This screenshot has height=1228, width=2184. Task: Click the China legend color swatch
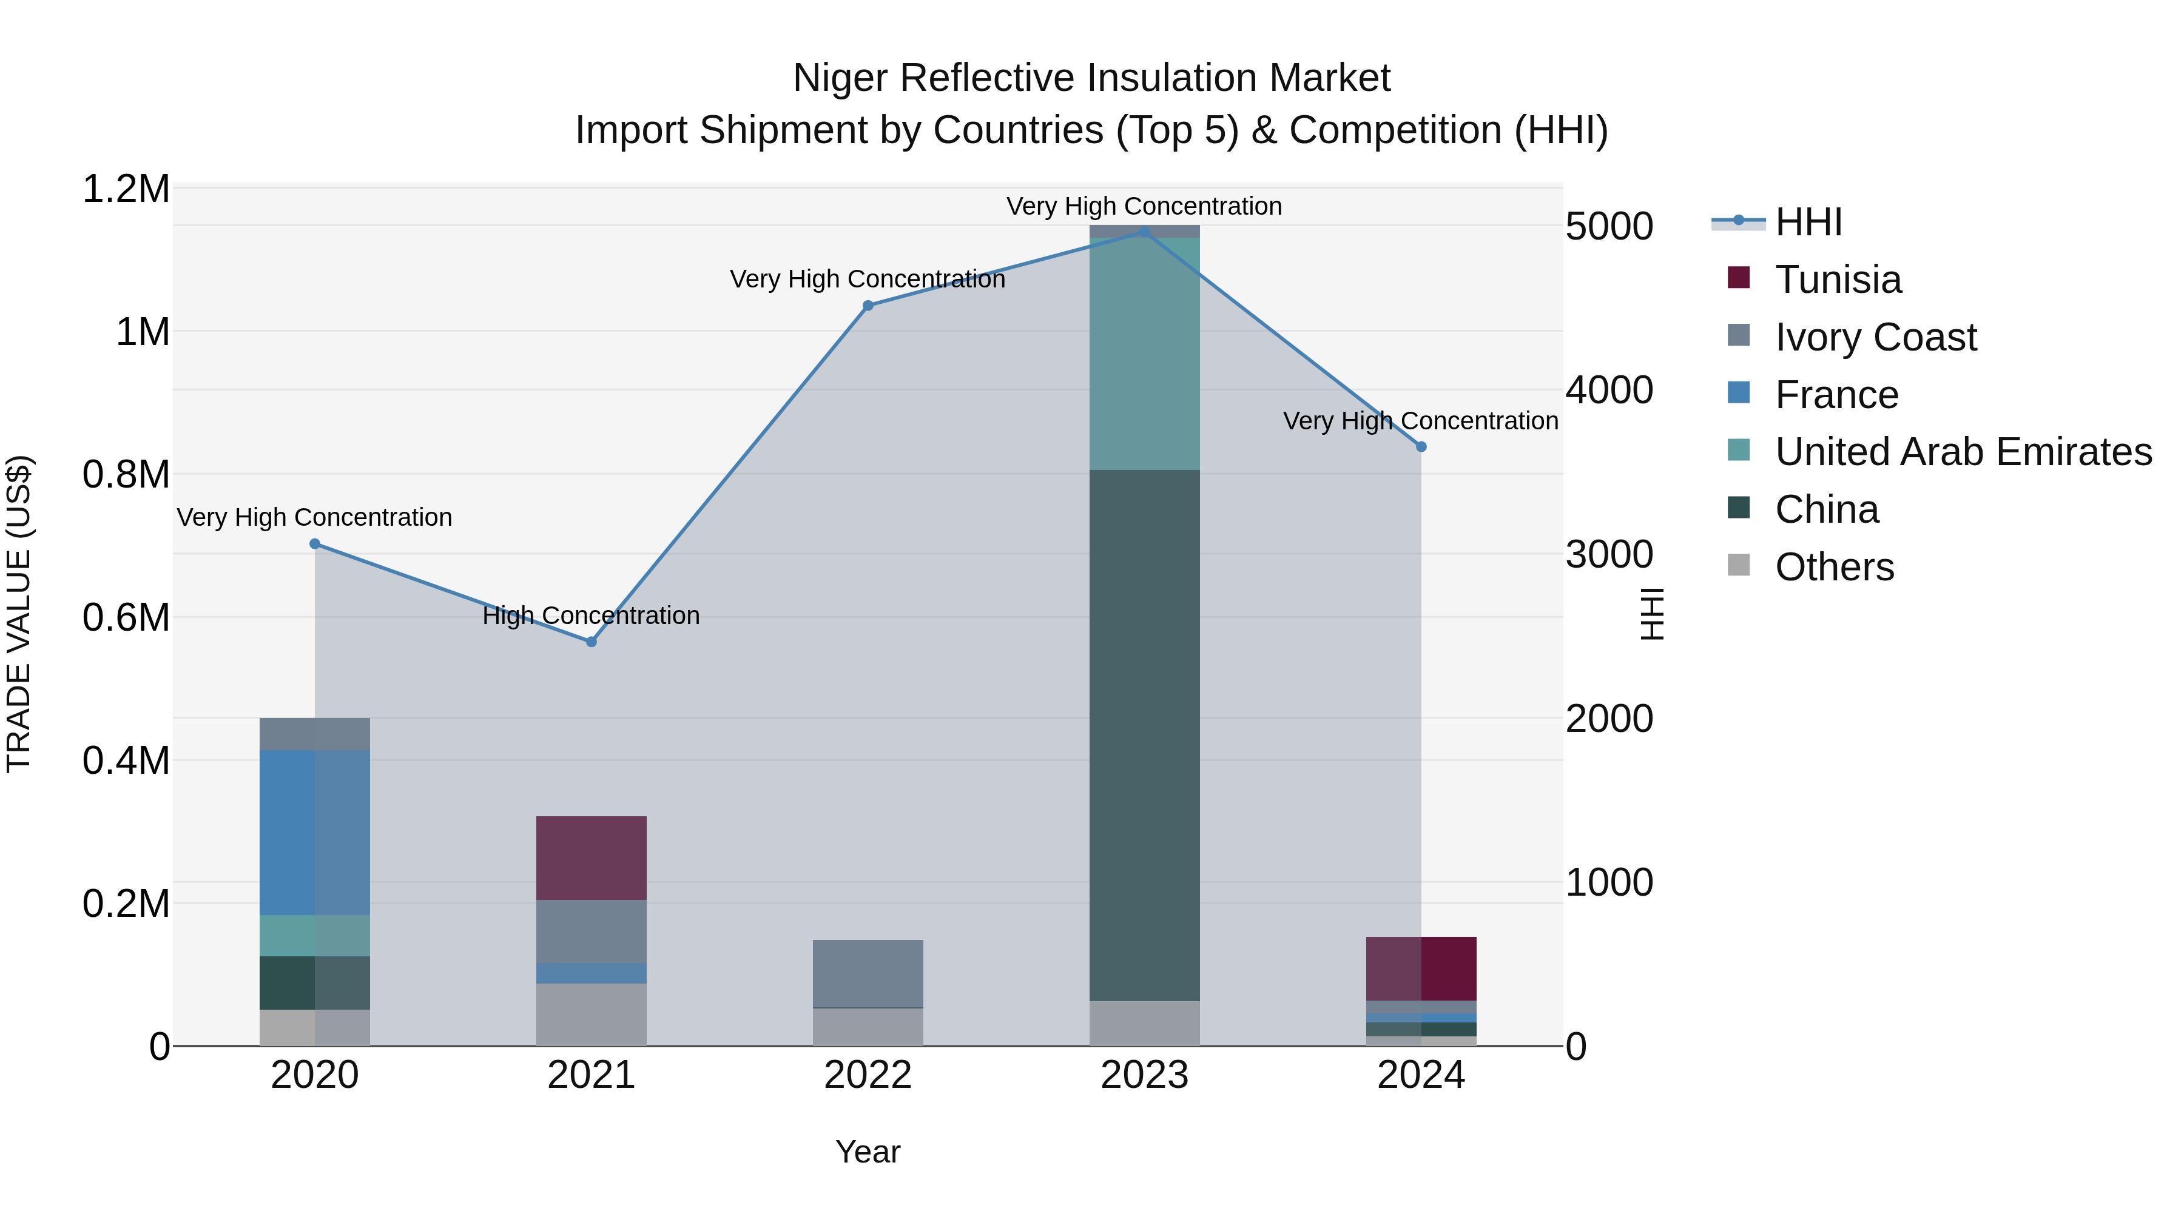coord(1738,507)
